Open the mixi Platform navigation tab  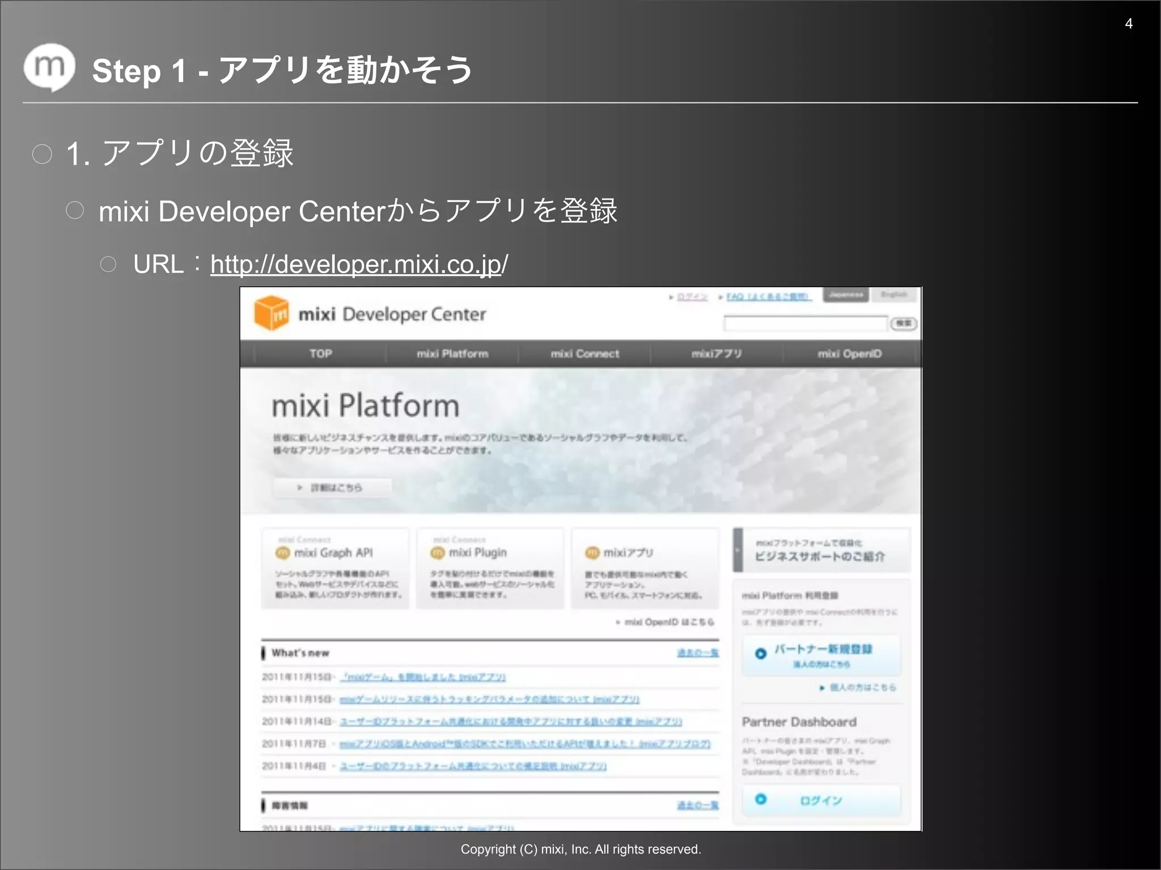coord(452,353)
